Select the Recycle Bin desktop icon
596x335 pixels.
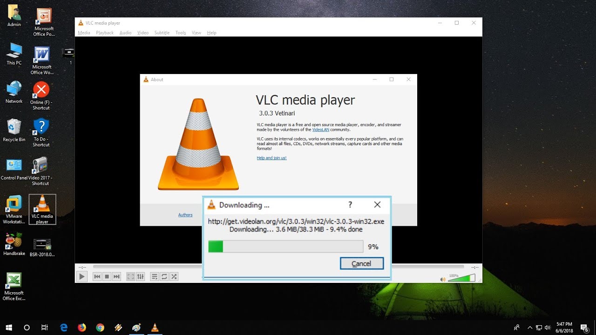(x=14, y=130)
